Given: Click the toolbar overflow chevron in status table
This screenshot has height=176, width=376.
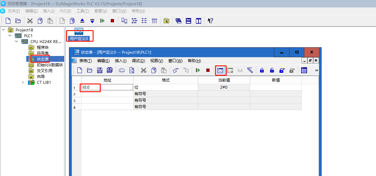Looking at the screenshot, I should [x=316, y=71].
